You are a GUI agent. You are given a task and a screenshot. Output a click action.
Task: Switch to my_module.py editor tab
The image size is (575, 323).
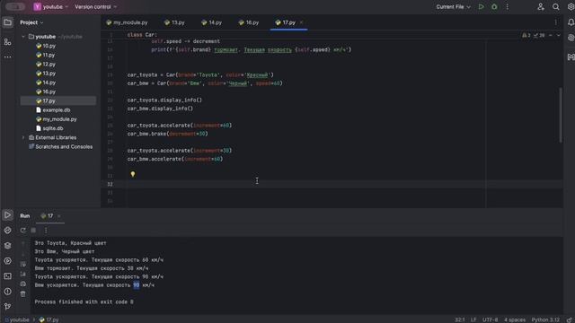pos(127,22)
